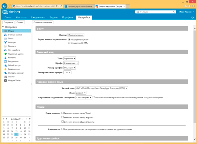Enable searching in the Spam folder
The image size is (197, 144).
point(63,113)
